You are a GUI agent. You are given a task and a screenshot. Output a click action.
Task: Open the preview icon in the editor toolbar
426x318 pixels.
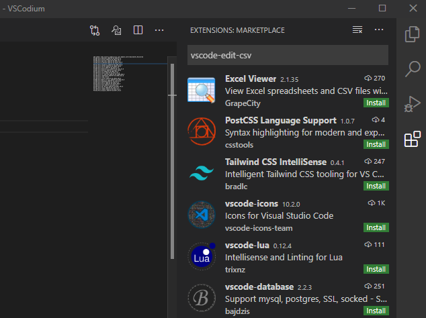point(116,30)
